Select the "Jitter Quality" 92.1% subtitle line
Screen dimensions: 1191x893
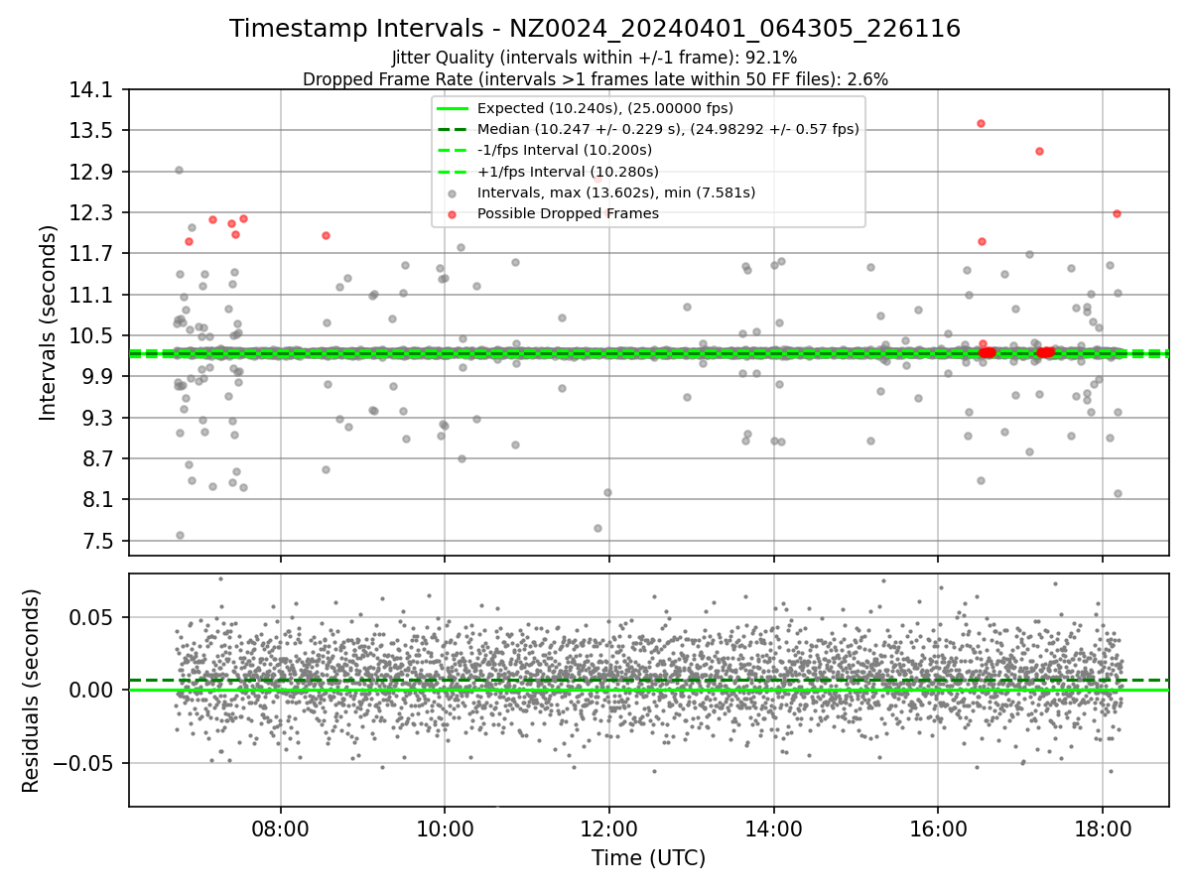tap(595, 59)
